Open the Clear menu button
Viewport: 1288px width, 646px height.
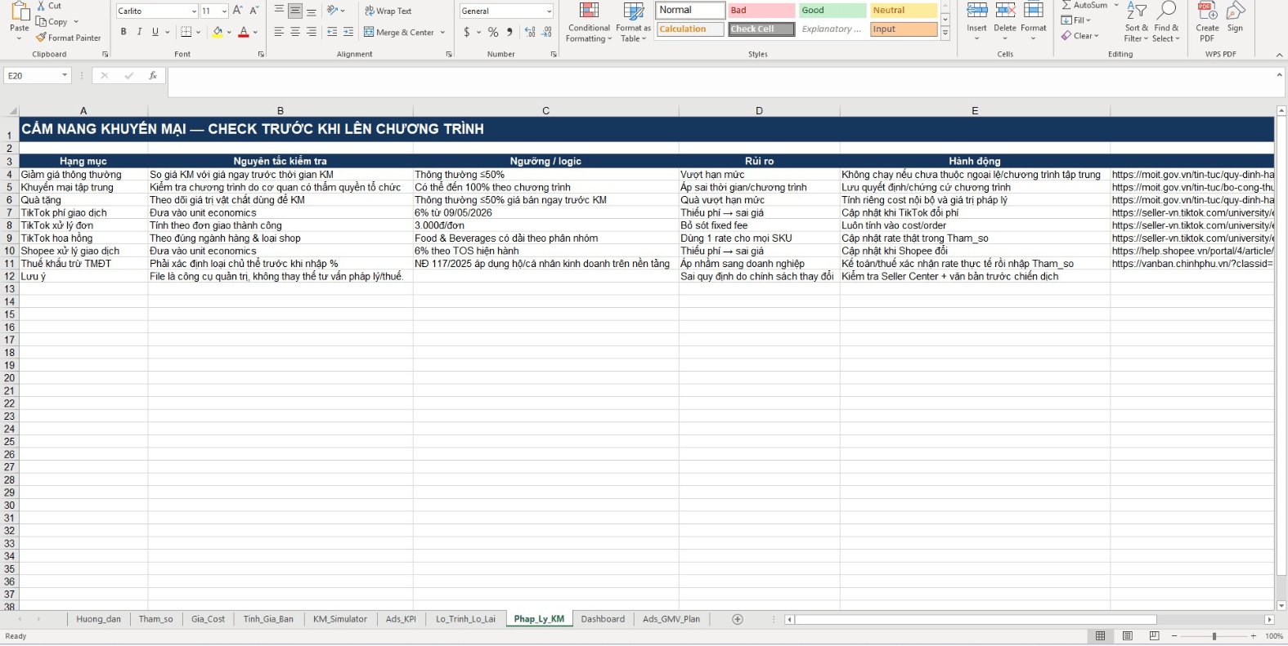click(1080, 36)
